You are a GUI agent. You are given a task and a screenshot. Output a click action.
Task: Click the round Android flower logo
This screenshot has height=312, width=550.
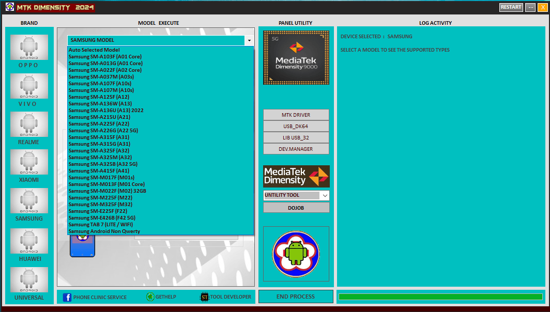(x=296, y=254)
